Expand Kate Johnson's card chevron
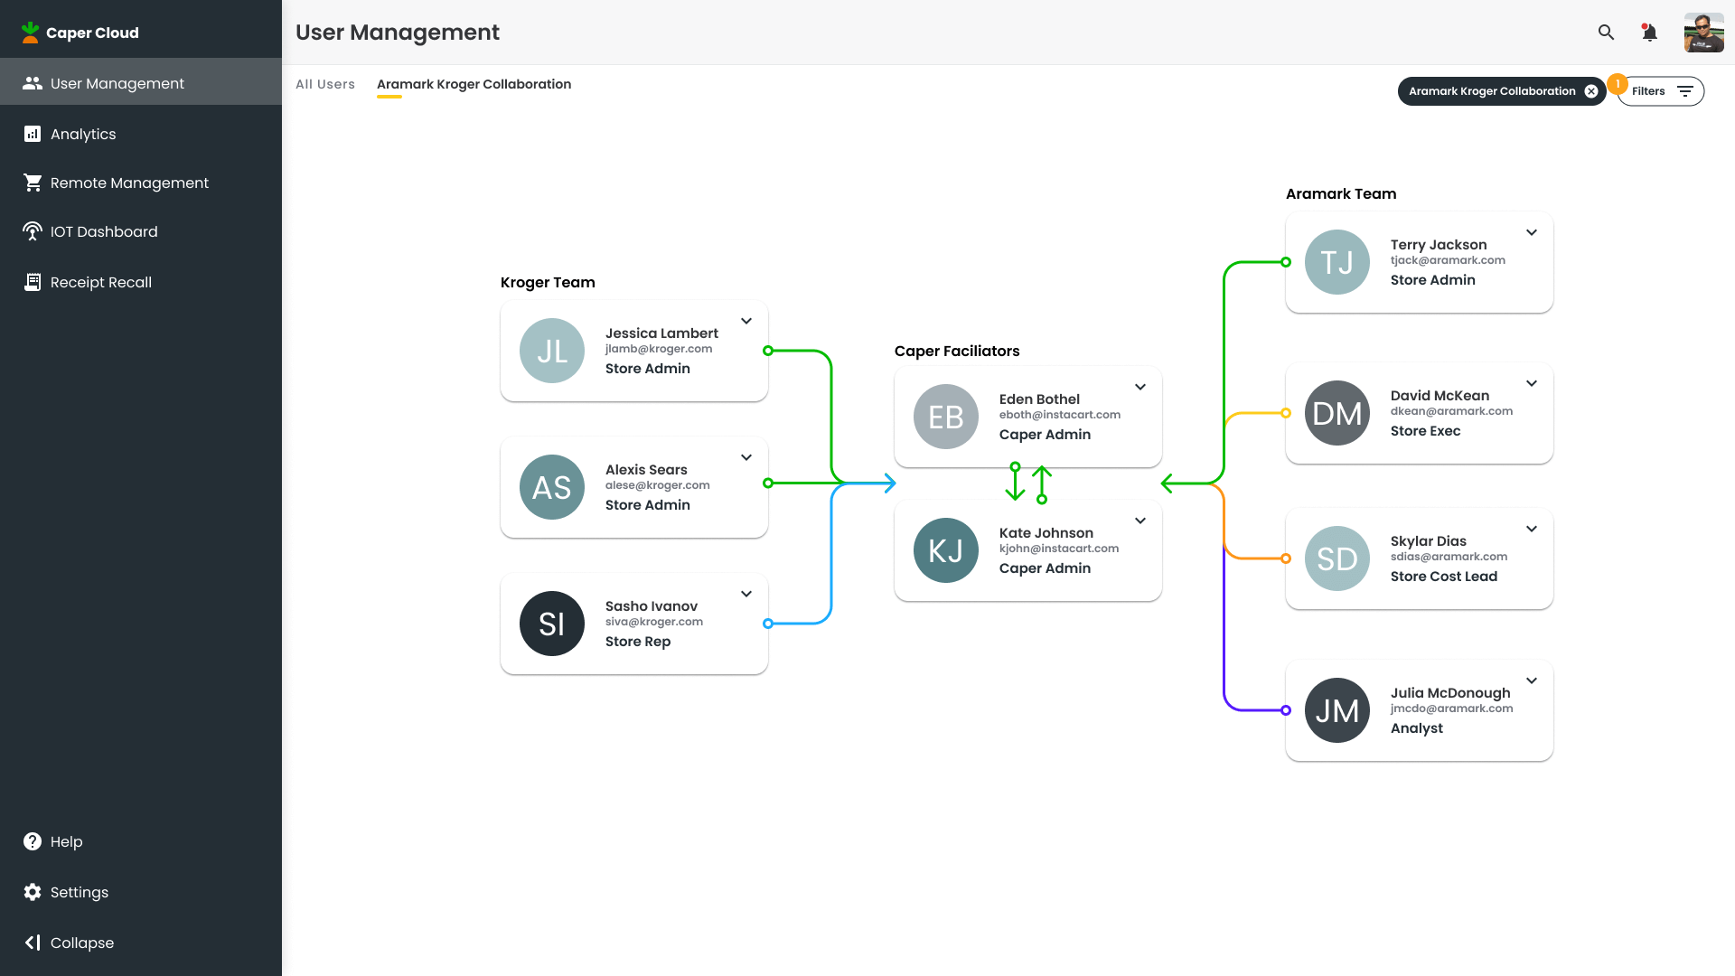 1140,521
